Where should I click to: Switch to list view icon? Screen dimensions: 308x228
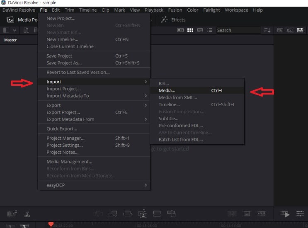(x=210, y=30)
